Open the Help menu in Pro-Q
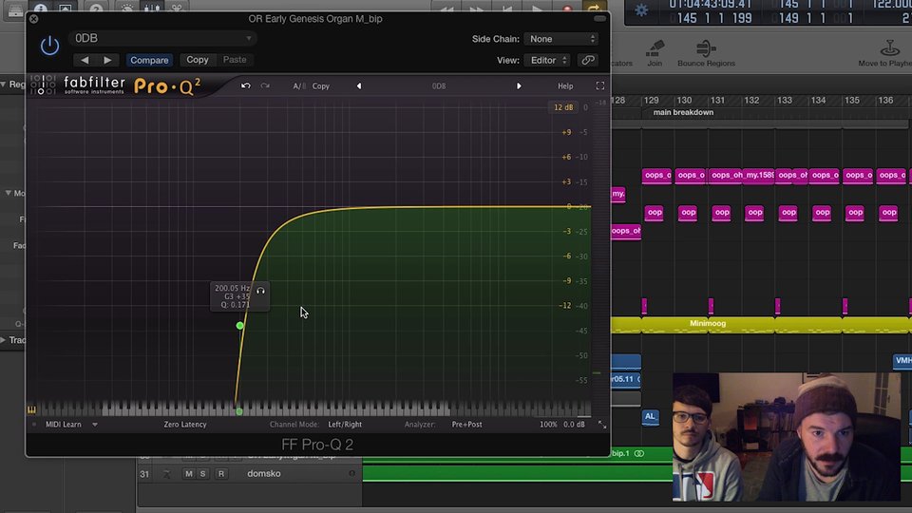 click(565, 86)
